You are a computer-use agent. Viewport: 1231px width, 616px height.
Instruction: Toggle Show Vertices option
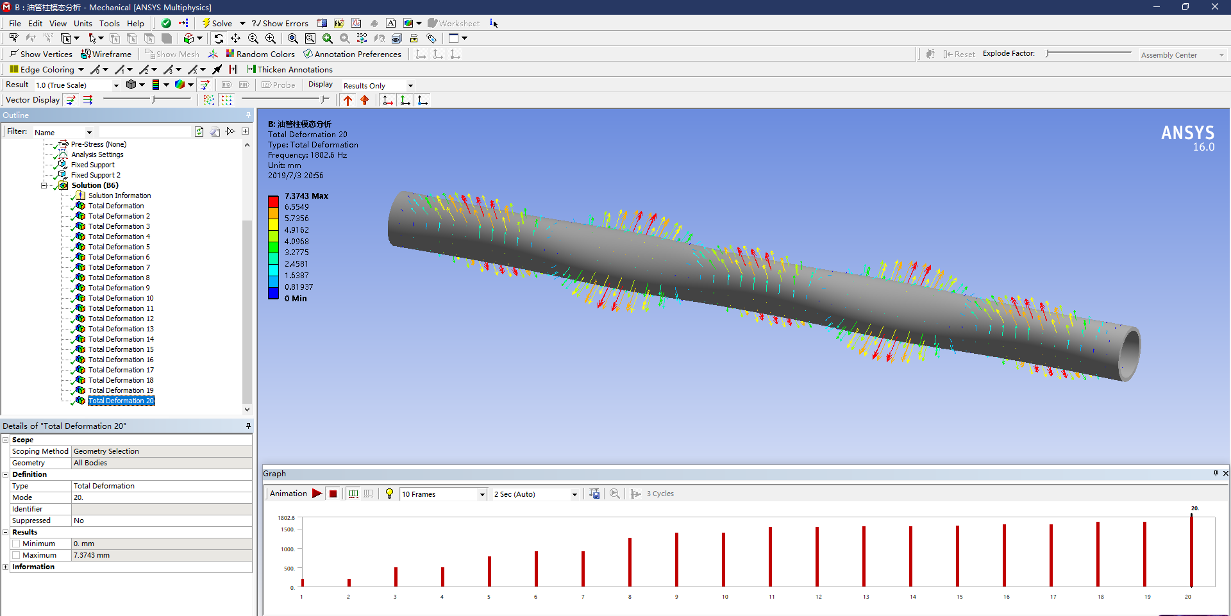click(x=40, y=54)
